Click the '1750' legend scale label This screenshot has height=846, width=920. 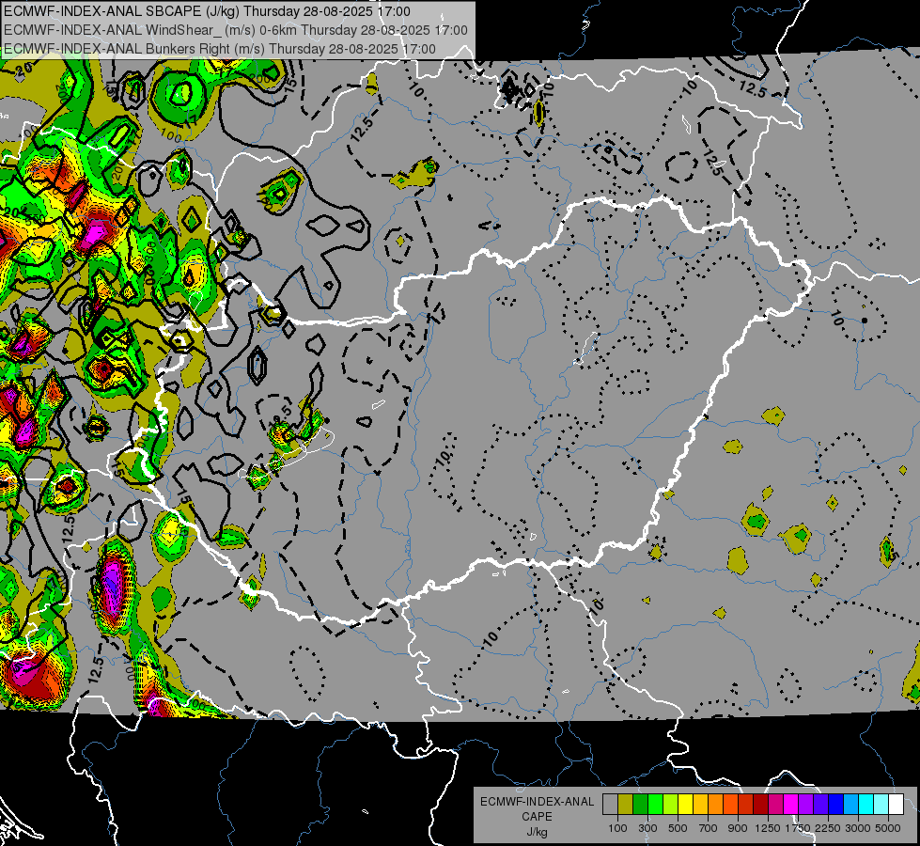[x=799, y=828]
